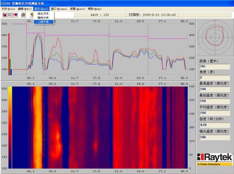This screenshot has width=234, height=174.
Task: Click the distance field showing 781
Action: [215, 66]
